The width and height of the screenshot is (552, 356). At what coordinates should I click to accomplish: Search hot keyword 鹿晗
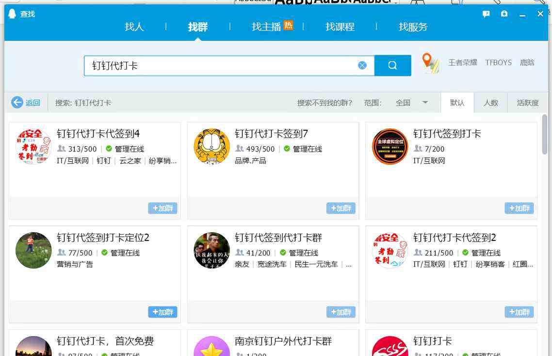pyautogui.click(x=527, y=62)
